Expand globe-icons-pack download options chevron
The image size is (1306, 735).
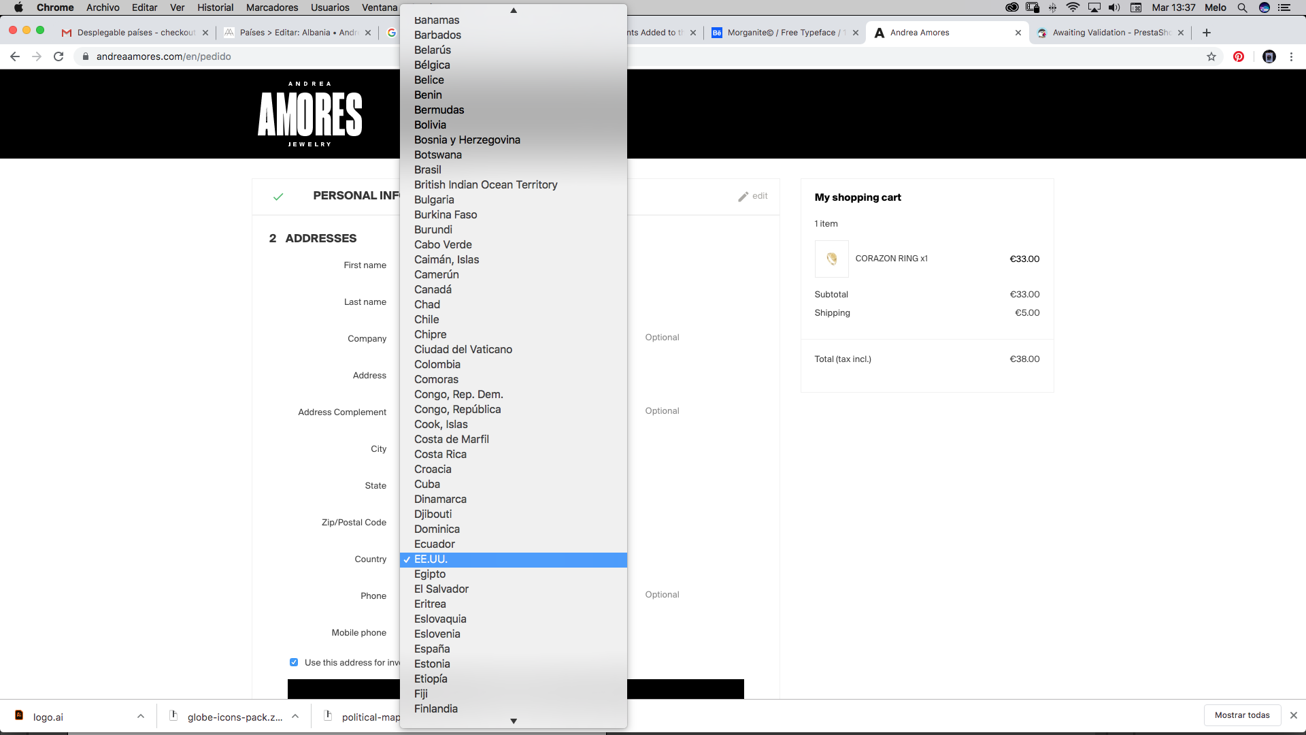(295, 716)
